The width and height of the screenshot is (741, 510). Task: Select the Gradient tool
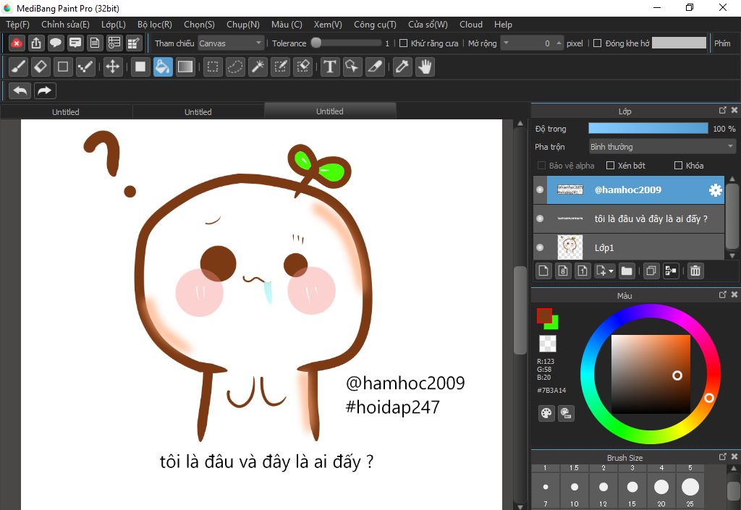tap(185, 67)
